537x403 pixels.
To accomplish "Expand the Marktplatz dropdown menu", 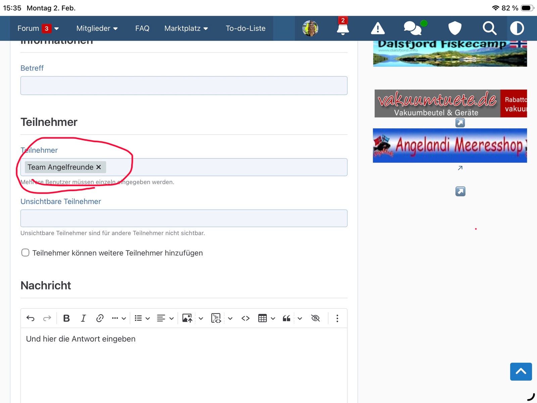I will coord(186,29).
